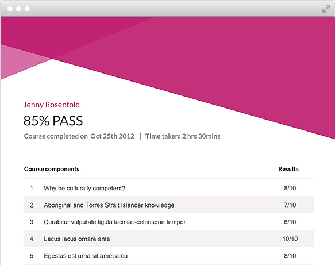This screenshot has width=335, height=265.
Task: Click the Course components column header
Action: (x=52, y=169)
